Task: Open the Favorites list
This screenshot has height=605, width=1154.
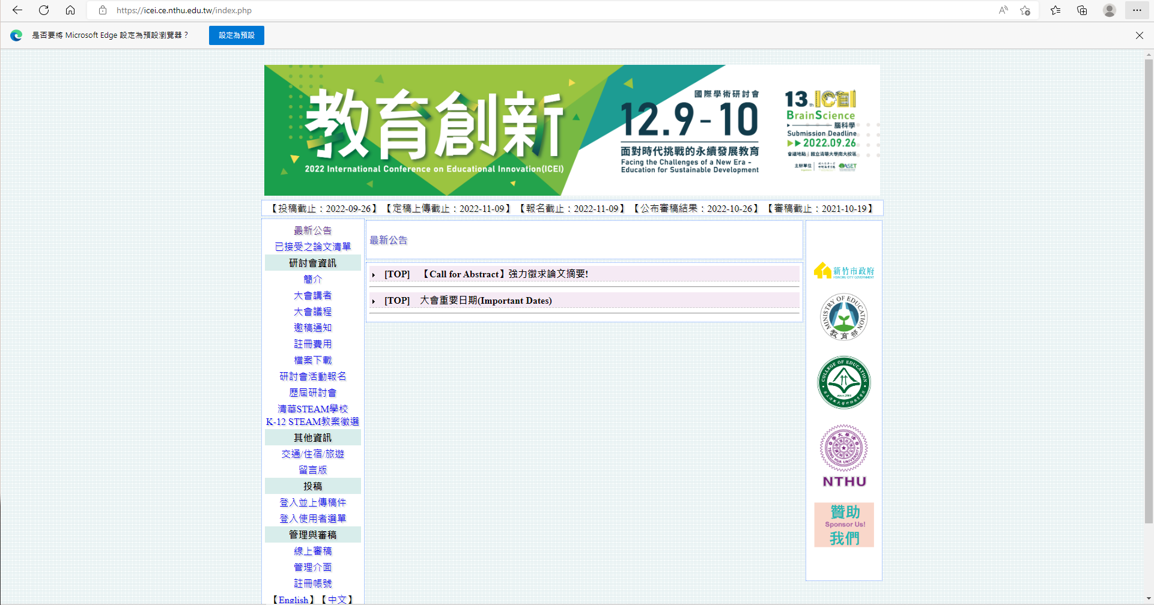Action: click(x=1055, y=10)
